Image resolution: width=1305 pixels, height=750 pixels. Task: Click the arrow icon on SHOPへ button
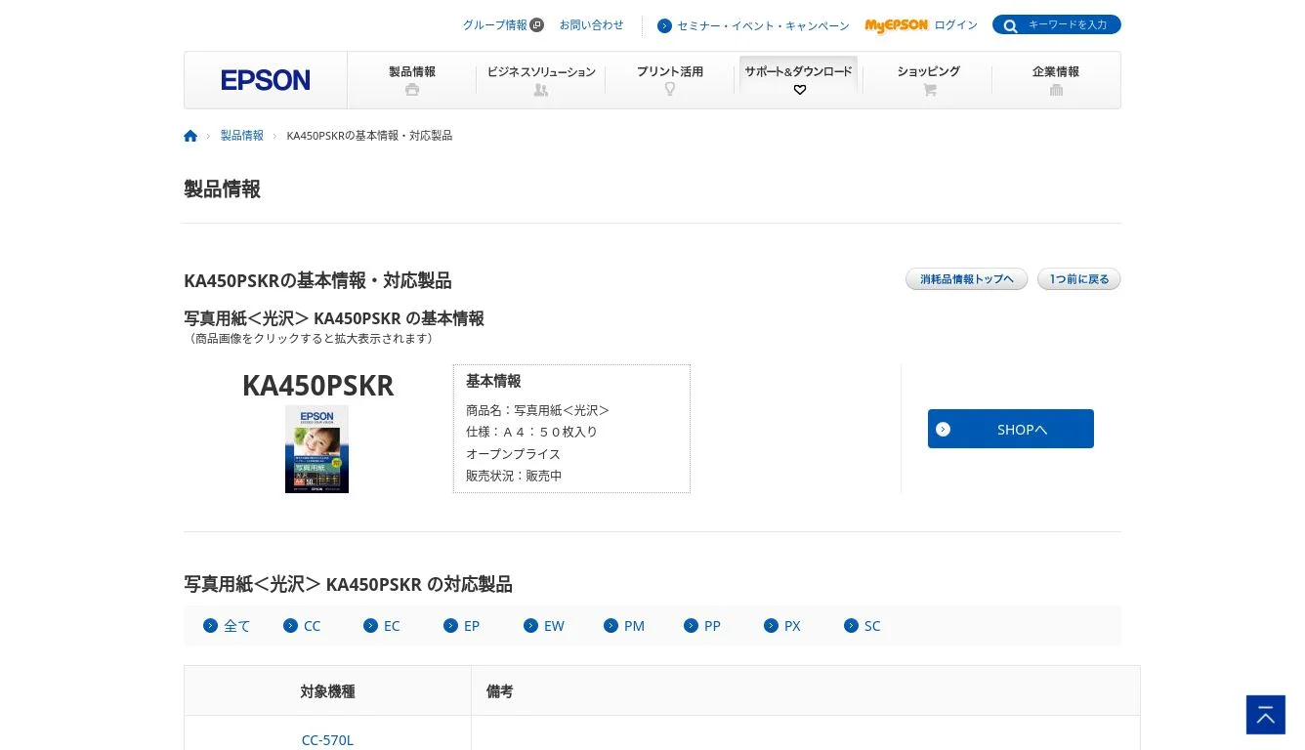(943, 430)
